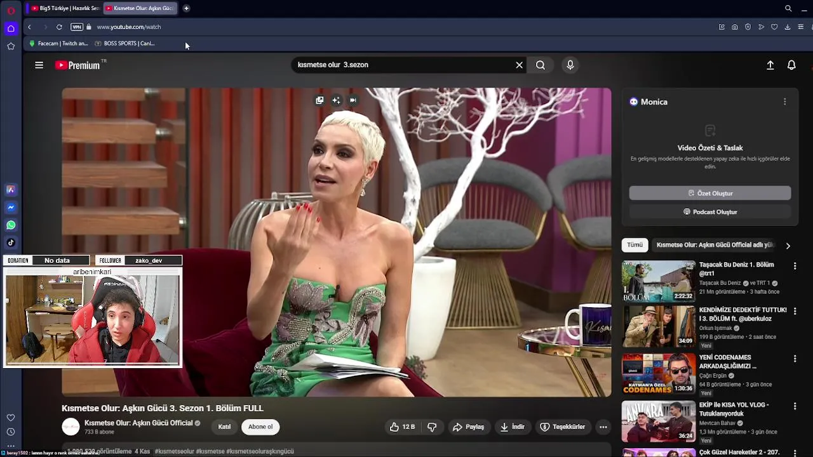Click into the YouTube search box
813x457 pixels.
[403, 65]
